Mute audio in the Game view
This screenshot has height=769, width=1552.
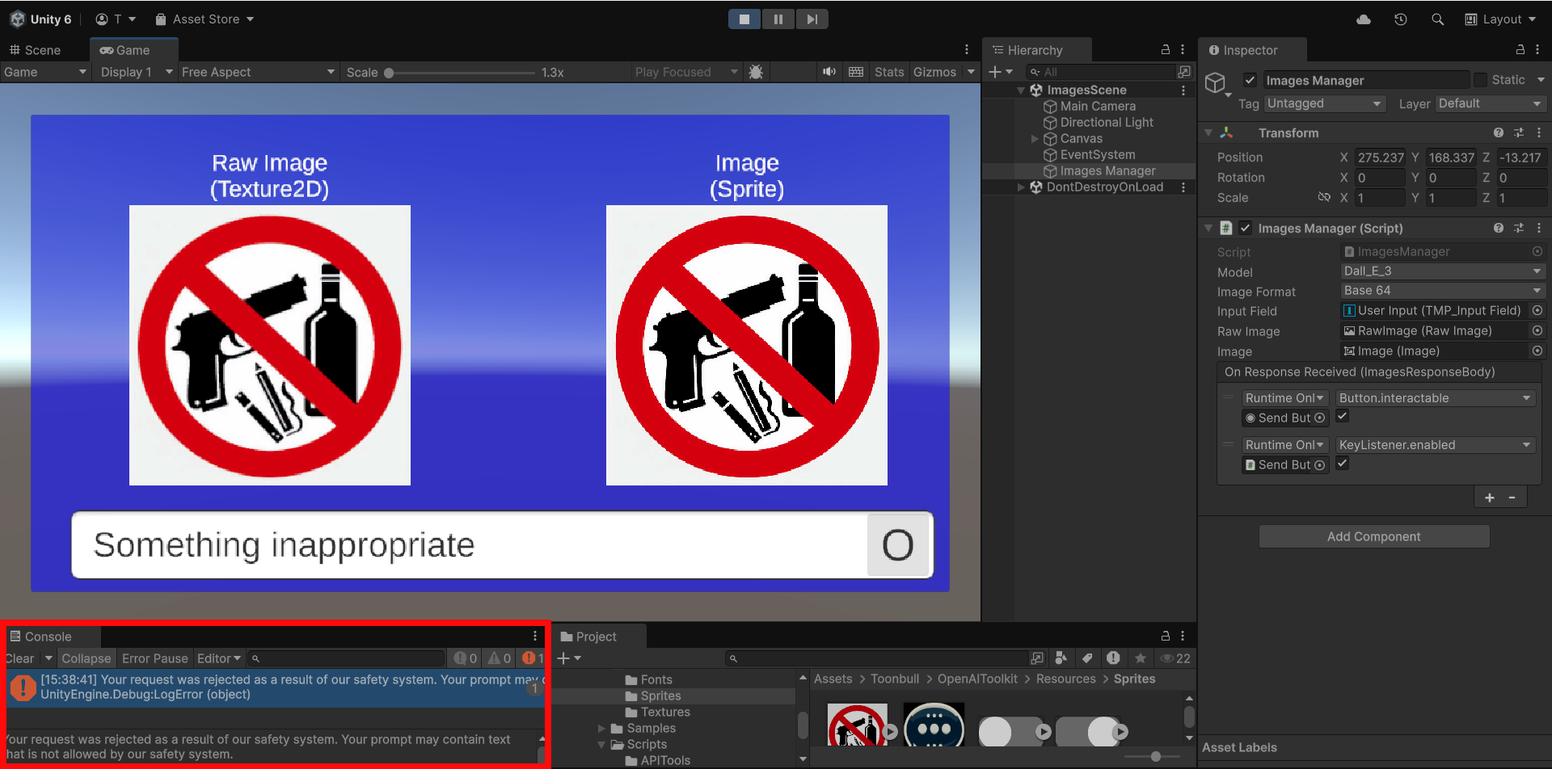pos(829,72)
